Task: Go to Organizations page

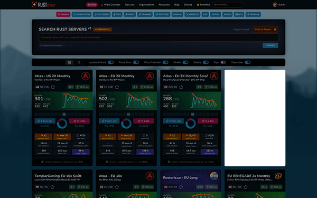Action: [x=146, y=5]
